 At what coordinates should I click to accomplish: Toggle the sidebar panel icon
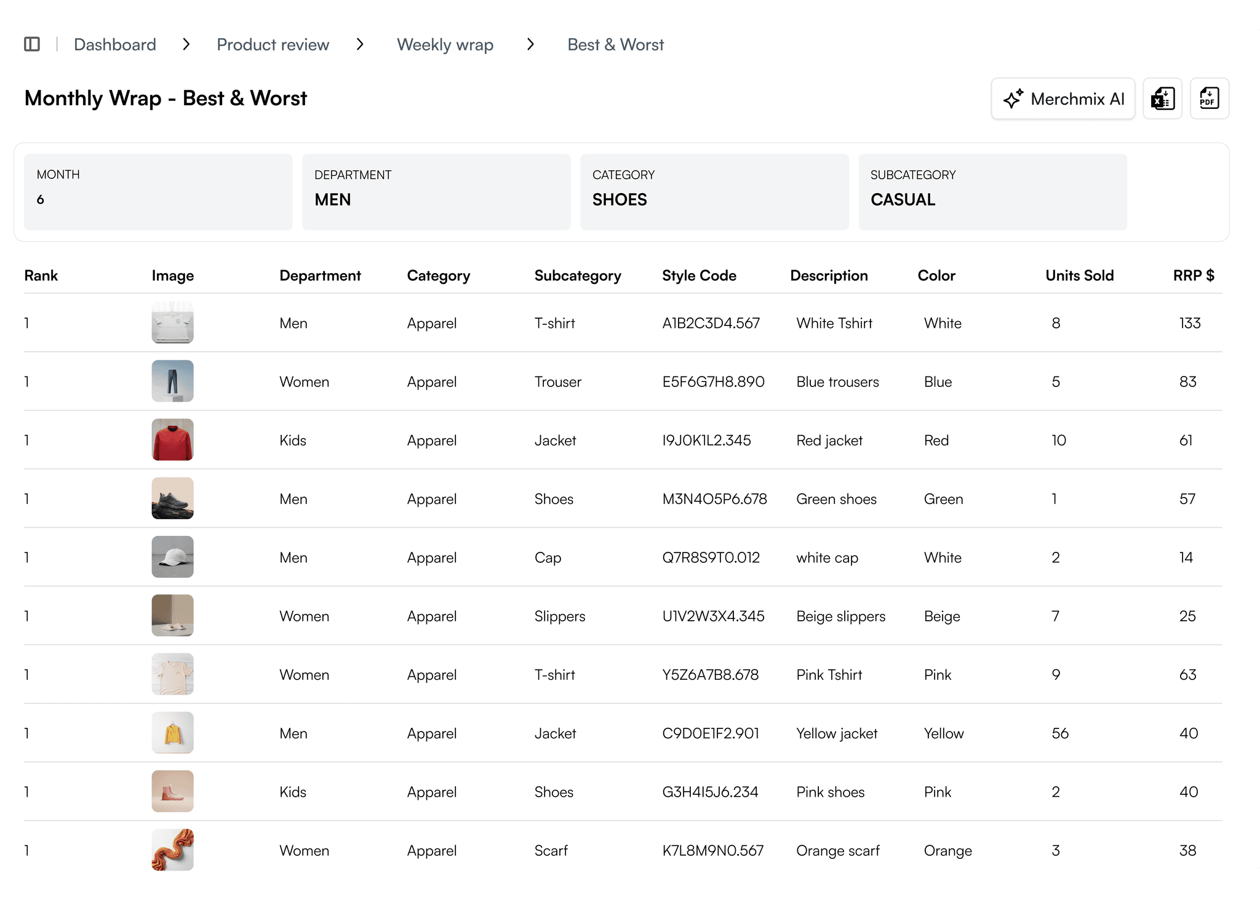pyautogui.click(x=32, y=44)
